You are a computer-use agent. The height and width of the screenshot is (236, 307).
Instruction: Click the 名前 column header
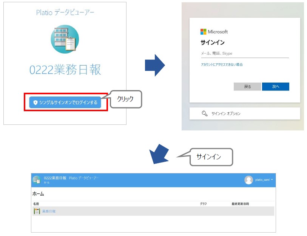tap(36, 204)
